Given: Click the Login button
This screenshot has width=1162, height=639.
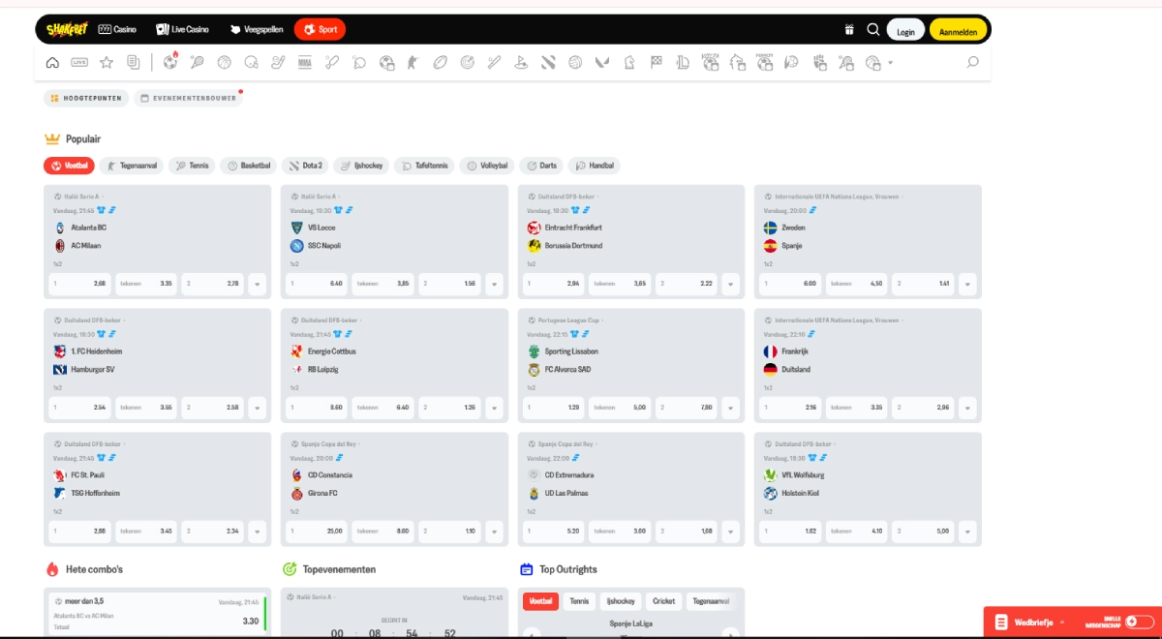Looking at the screenshot, I should (905, 30).
